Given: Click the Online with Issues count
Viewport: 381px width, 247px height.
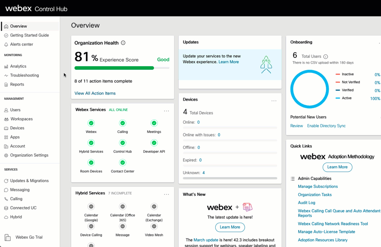Looking at the screenshot, I should tap(219, 135).
